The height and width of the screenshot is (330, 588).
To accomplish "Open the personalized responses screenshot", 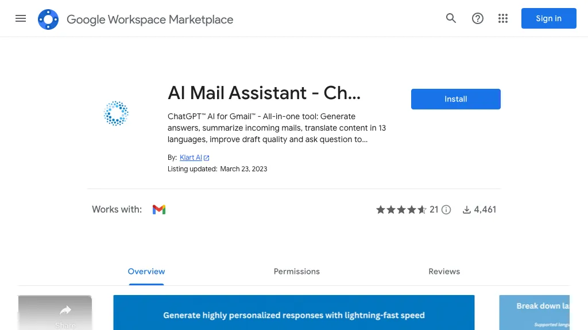I will coord(293,313).
